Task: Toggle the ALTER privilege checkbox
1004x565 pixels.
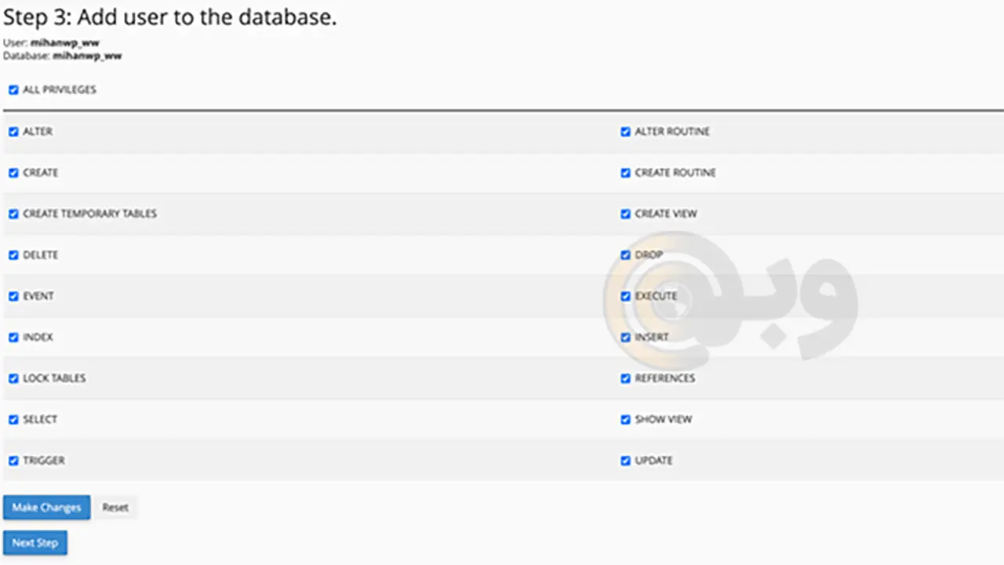Action: pyautogui.click(x=13, y=132)
